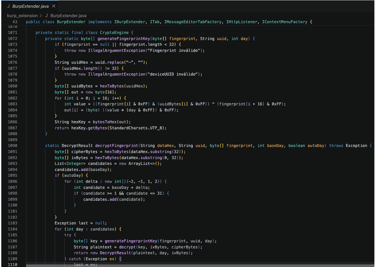Click the catch keyword on line 1109

pos(75,259)
